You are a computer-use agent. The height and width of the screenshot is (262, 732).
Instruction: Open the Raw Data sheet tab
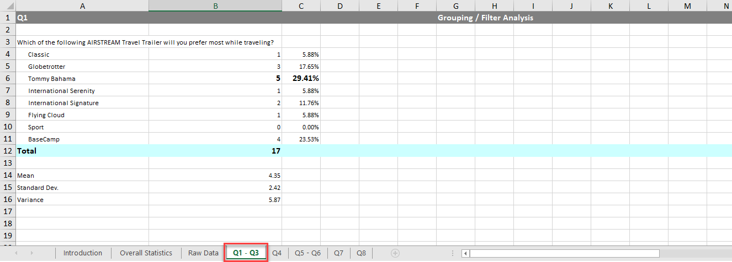tap(203, 253)
